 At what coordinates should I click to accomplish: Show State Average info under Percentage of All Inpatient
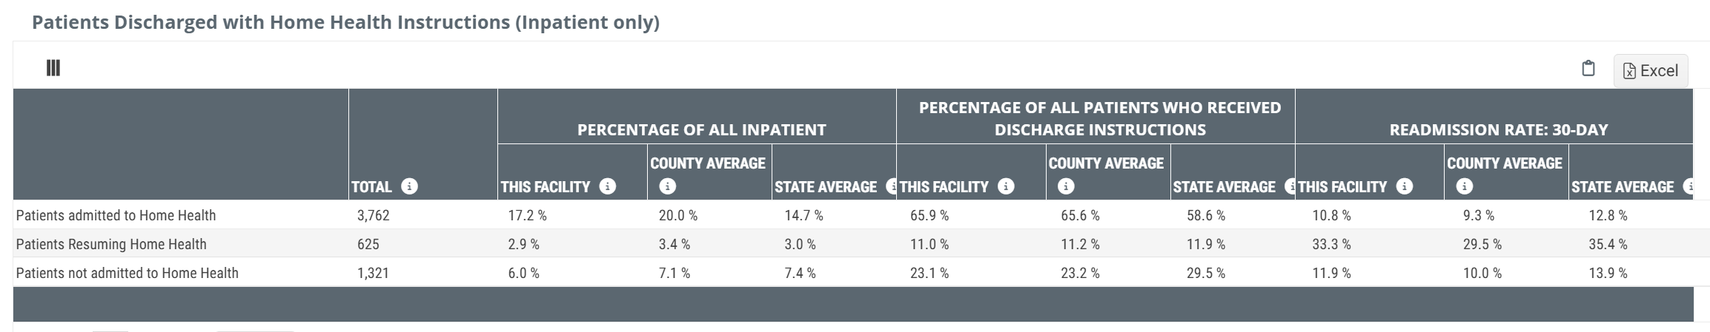[892, 186]
